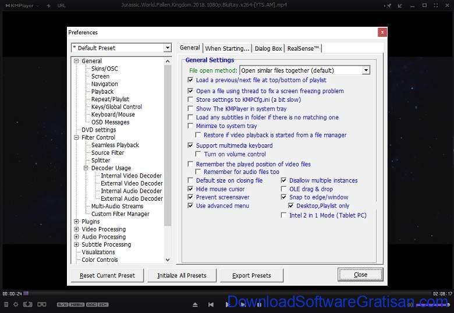Toggle Prevent screensaver checkbox
Viewport: 454px width, 313px height.
(x=190, y=197)
